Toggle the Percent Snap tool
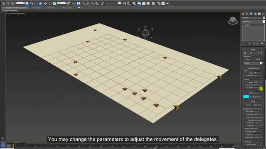The image size is (266, 149). 92,3
